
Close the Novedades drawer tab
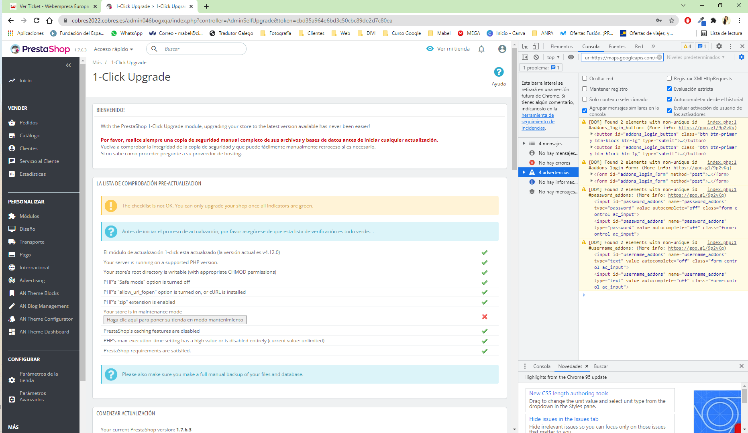(587, 366)
